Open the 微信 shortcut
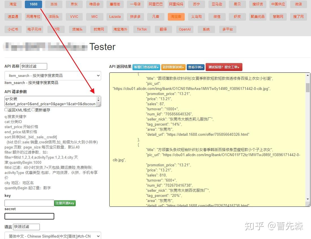The image size is (311, 239). pyautogui.click(x=217, y=17)
